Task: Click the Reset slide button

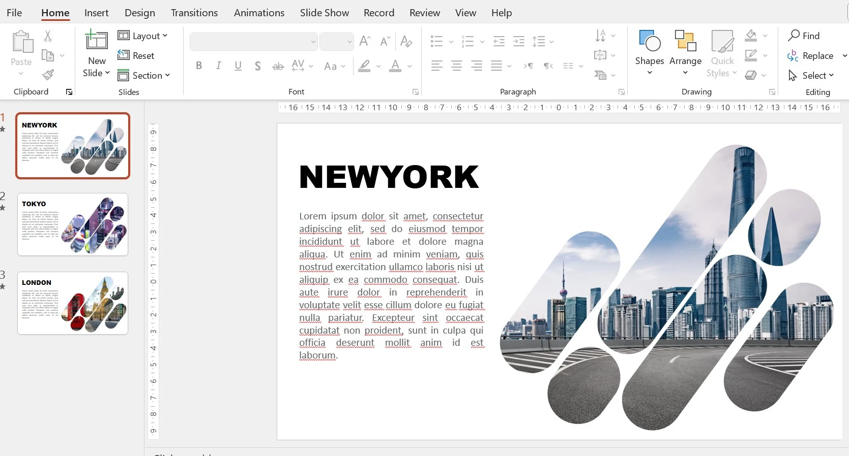Action: pos(136,55)
